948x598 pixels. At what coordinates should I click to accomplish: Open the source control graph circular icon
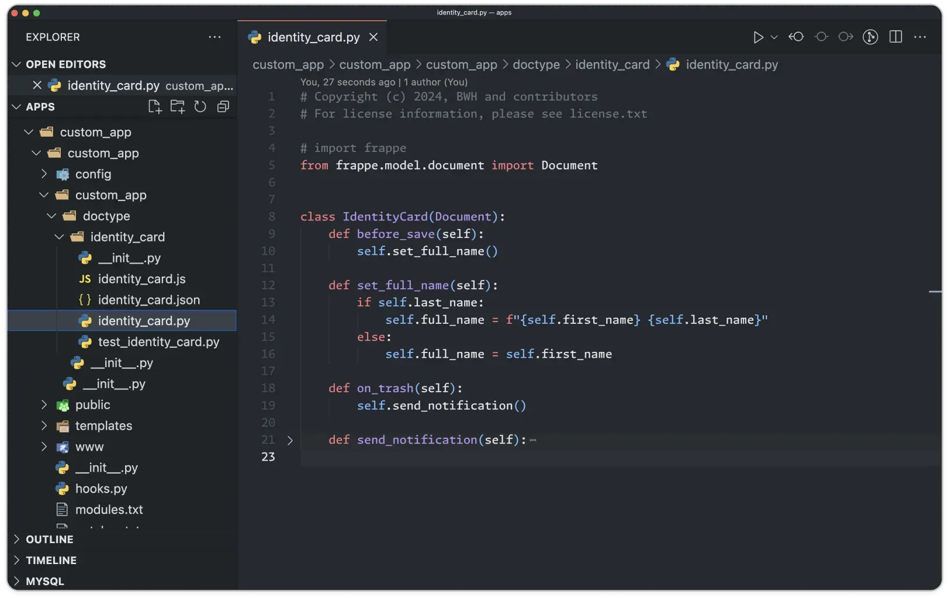pyautogui.click(x=870, y=37)
